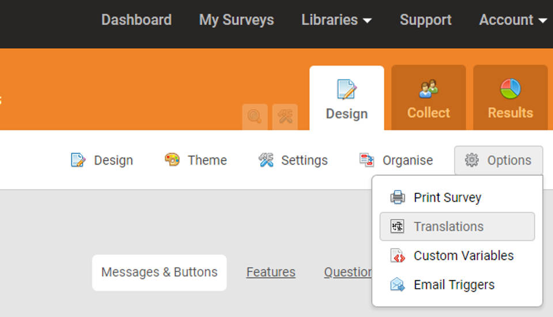Image resolution: width=553 pixels, height=317 pixels.
Task: Open the Account dropdown
Action: [x=513, y=20]
